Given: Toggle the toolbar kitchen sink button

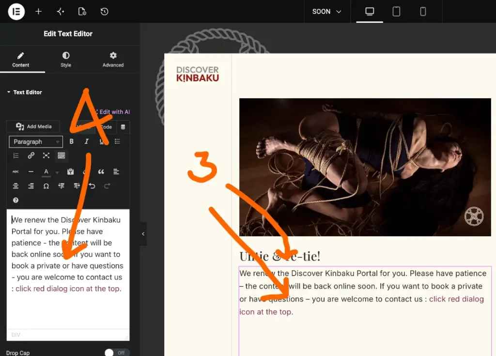Looking at the screenshot, I should (x=62, y=155).
